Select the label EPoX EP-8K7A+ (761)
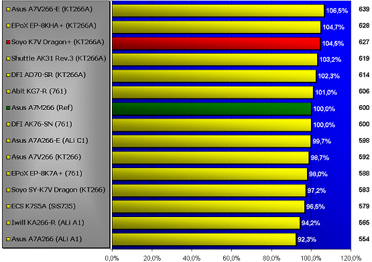Viewport: 372px width, 262px height. [x=47, y=174]
